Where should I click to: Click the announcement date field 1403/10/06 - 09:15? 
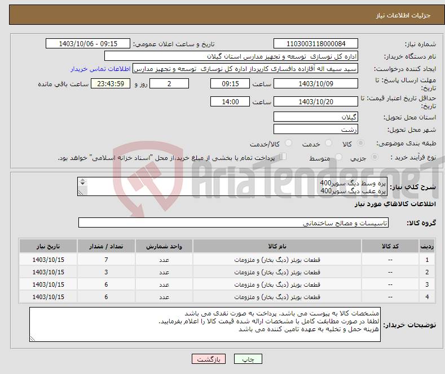(x=88, y=43)
